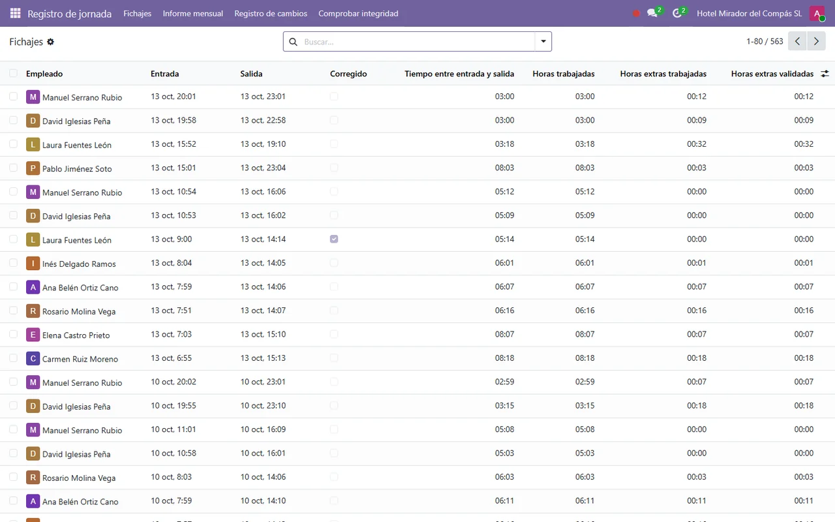Viewport: 835px width, 522px height.
Task: Click Inés Delgado Ramos avatar
Action: [33, 264]
